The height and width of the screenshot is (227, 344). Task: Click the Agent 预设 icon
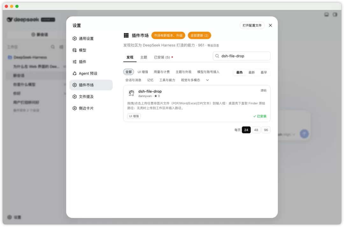[x=75, y=73]
